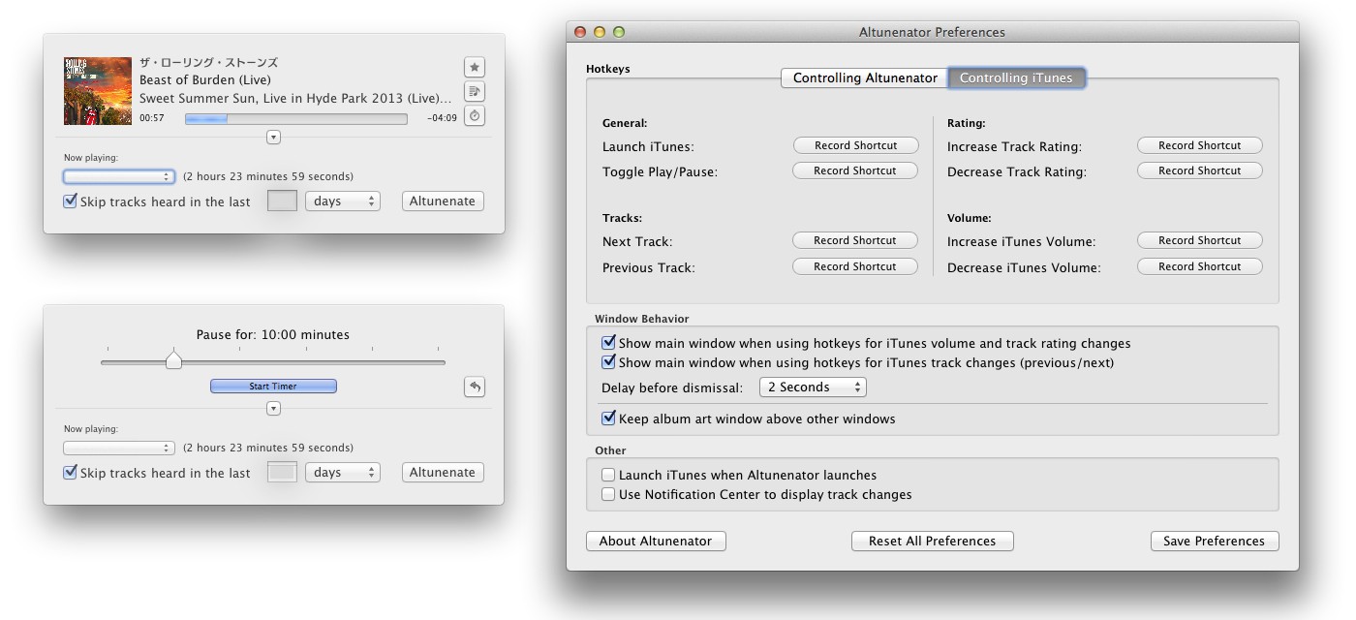This screenshot has height=620, width=1356.
Task: Click the Pause for minutes slider thumb
Action: (173, 360)
